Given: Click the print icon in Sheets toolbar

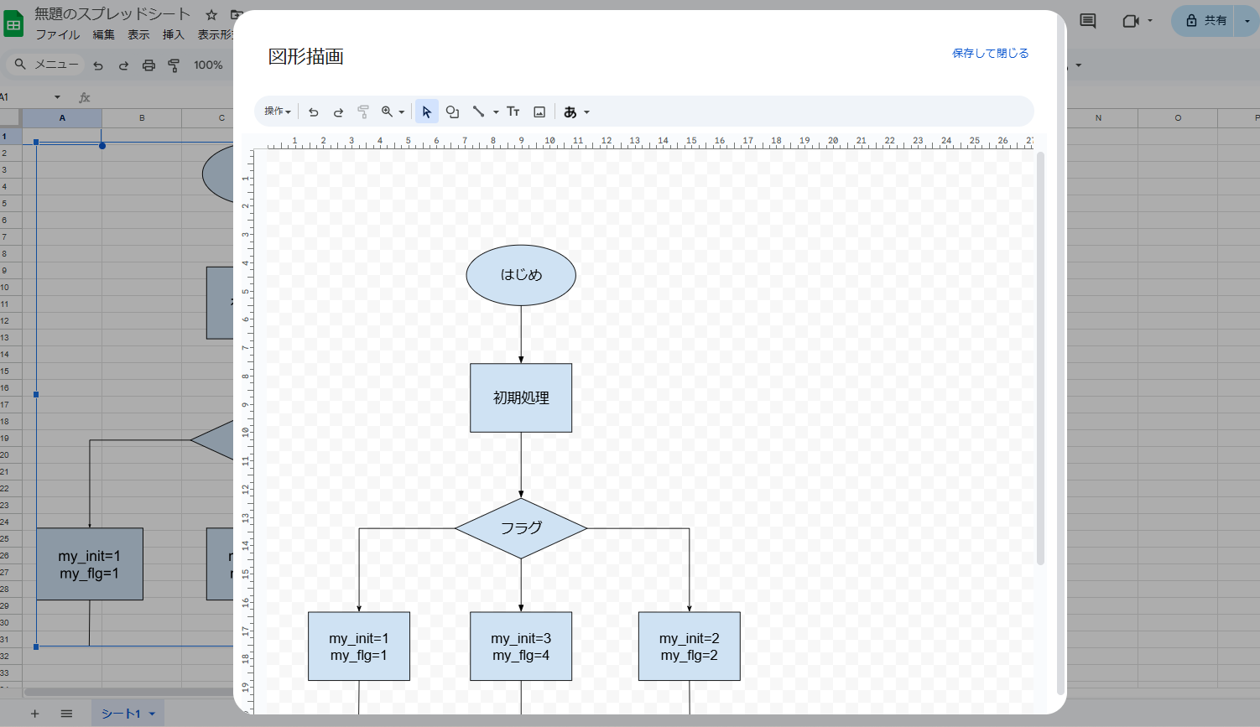Looking at the screenshot, I should click(148, 65).
